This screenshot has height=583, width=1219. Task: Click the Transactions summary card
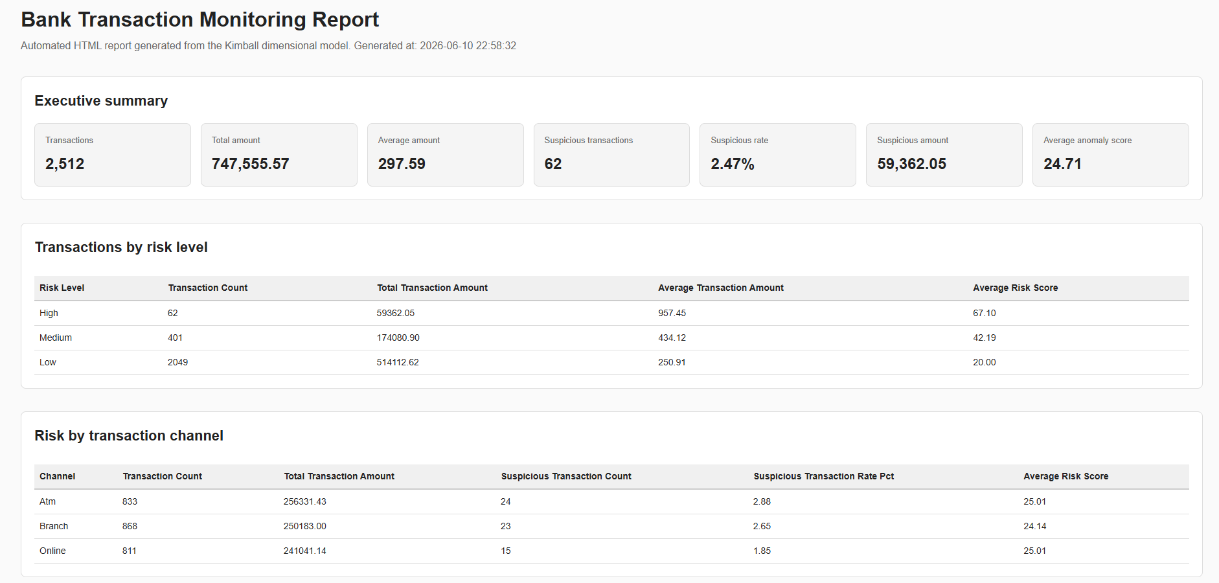(x=113, y=155)
